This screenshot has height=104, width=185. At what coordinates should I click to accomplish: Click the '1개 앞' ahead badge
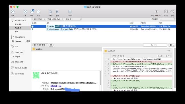(x=57, y=26)
